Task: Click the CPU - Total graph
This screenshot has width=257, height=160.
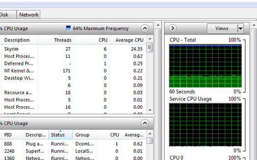Action: pos(205,66)
